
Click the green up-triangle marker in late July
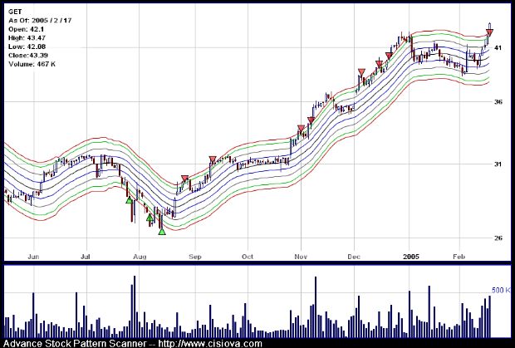pyautogui.click(x=129, y=200)
